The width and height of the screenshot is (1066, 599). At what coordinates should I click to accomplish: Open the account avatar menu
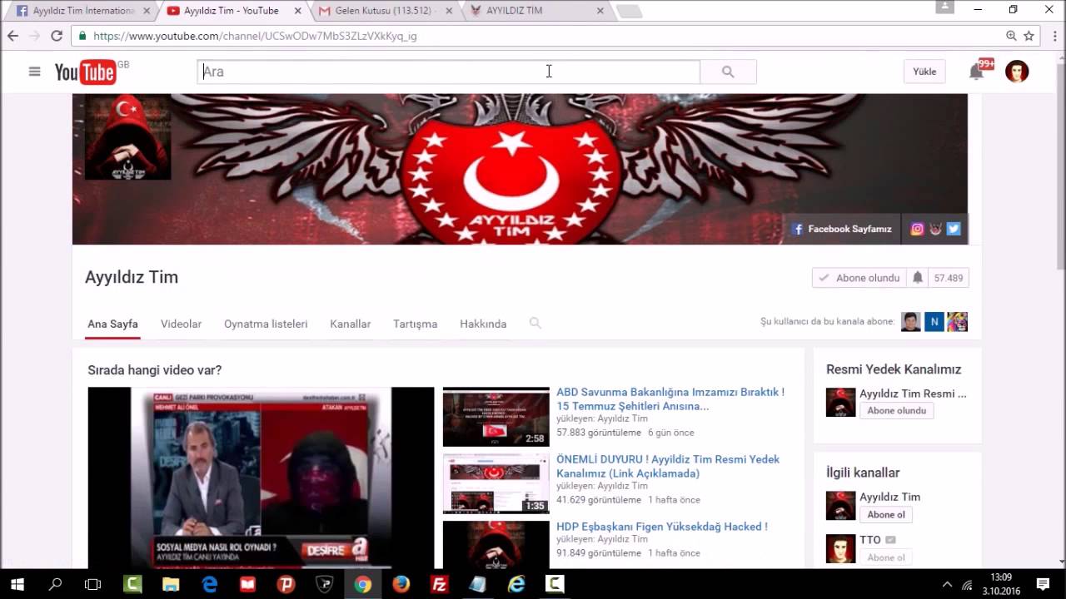[1017, 72]
